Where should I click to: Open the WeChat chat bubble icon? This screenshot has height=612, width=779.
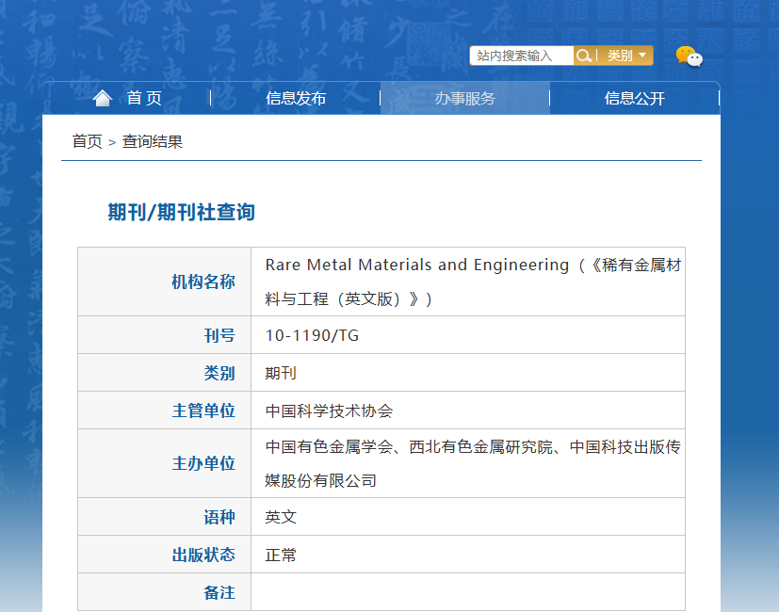(x=690, y=56)
